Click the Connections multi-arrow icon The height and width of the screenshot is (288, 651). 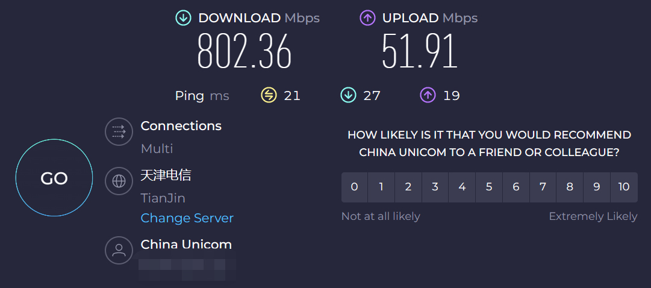pos(119,131)
